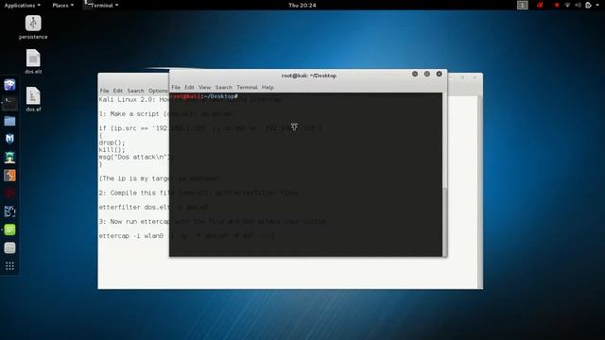Image resolution: width=605 pixels, height=340 pixels.
Task: Click the red recording indicator in top bar
Action: (557, 5)
